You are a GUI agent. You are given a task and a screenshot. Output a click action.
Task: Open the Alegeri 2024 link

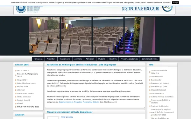[22, 80]
